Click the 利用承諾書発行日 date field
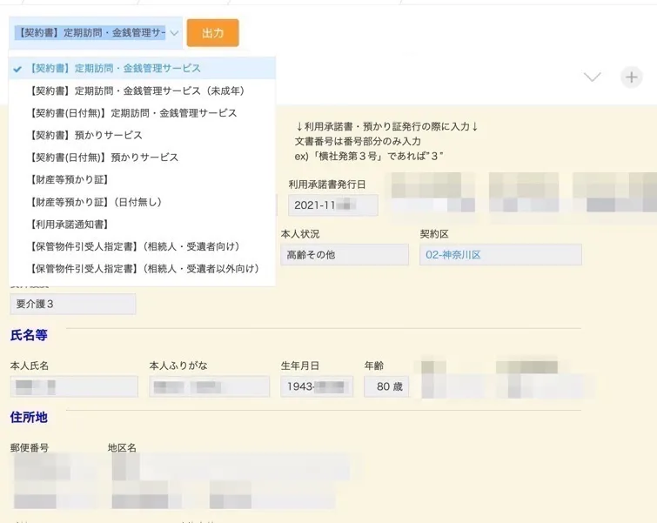The image size is (657, 523). coord(333,205)
